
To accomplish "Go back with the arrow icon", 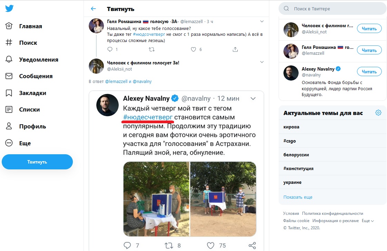I will [x=93, y=9].
